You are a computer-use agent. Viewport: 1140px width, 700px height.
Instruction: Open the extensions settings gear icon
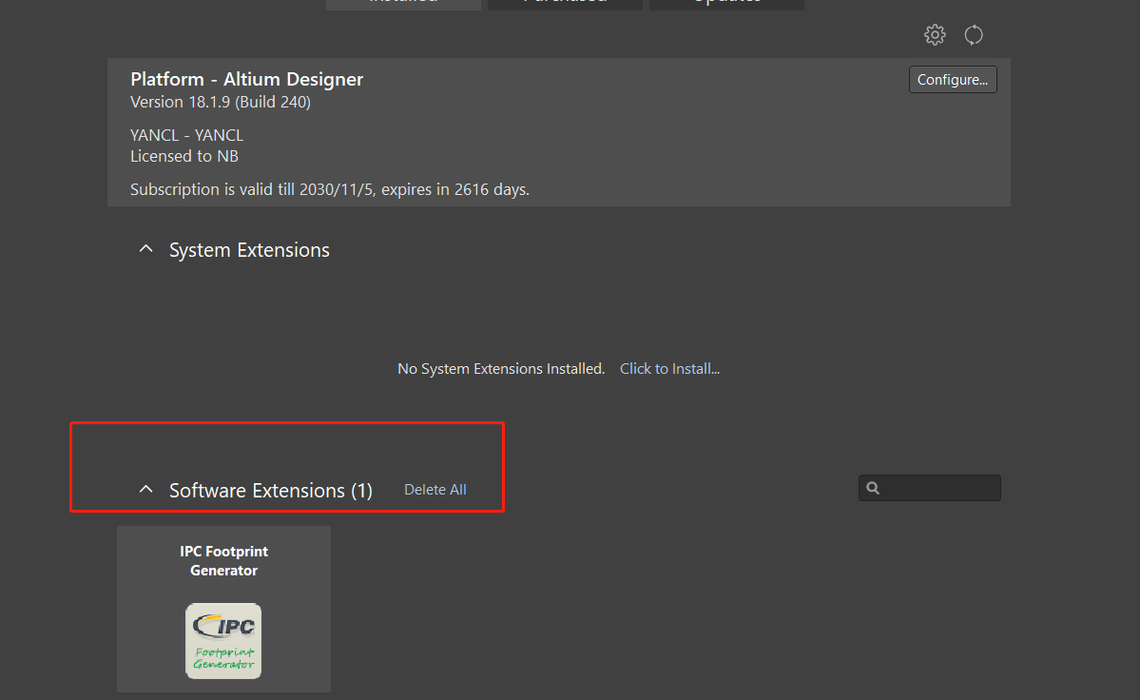(935, 35)
